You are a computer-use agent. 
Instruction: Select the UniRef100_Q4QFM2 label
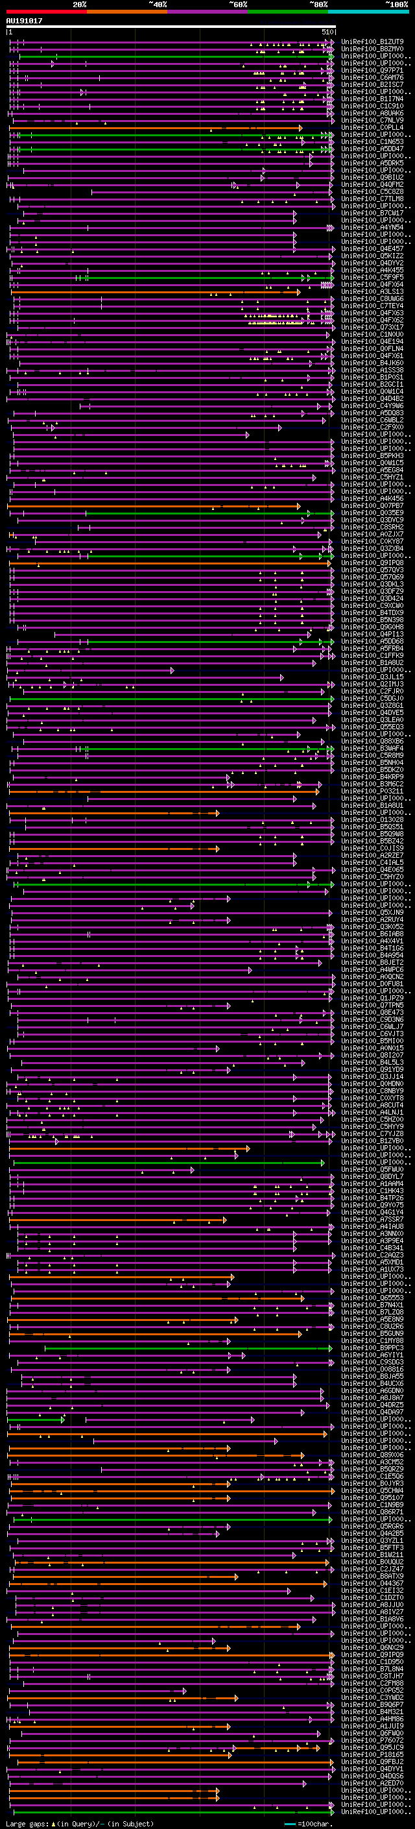372,185
